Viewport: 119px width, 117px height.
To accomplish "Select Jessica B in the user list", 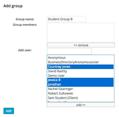I will click(80, 80).
